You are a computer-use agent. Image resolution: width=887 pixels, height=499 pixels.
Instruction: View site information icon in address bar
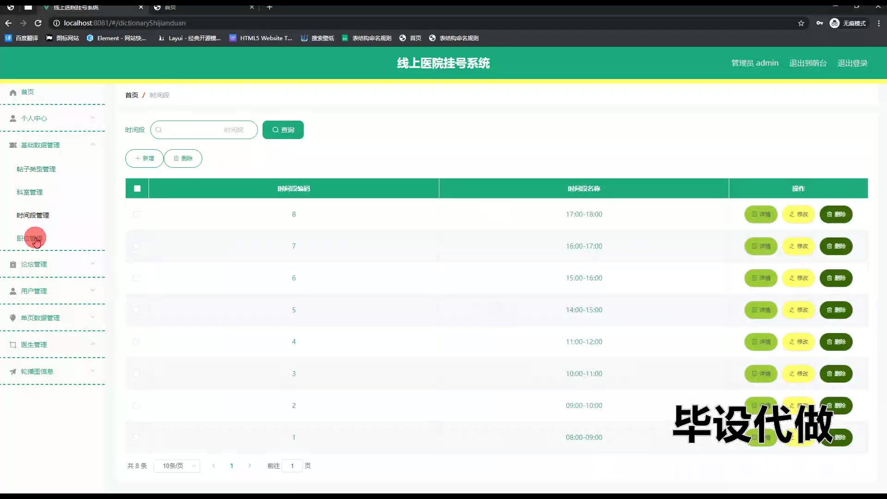56,23
